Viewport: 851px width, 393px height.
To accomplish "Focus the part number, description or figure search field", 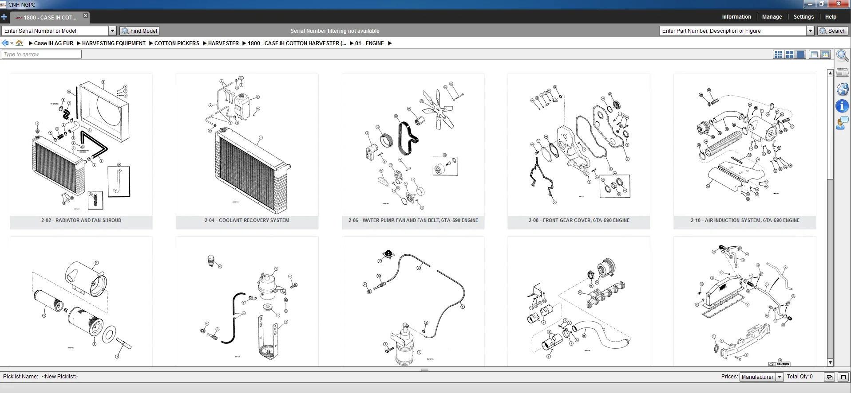I will (x=733, y=31).
